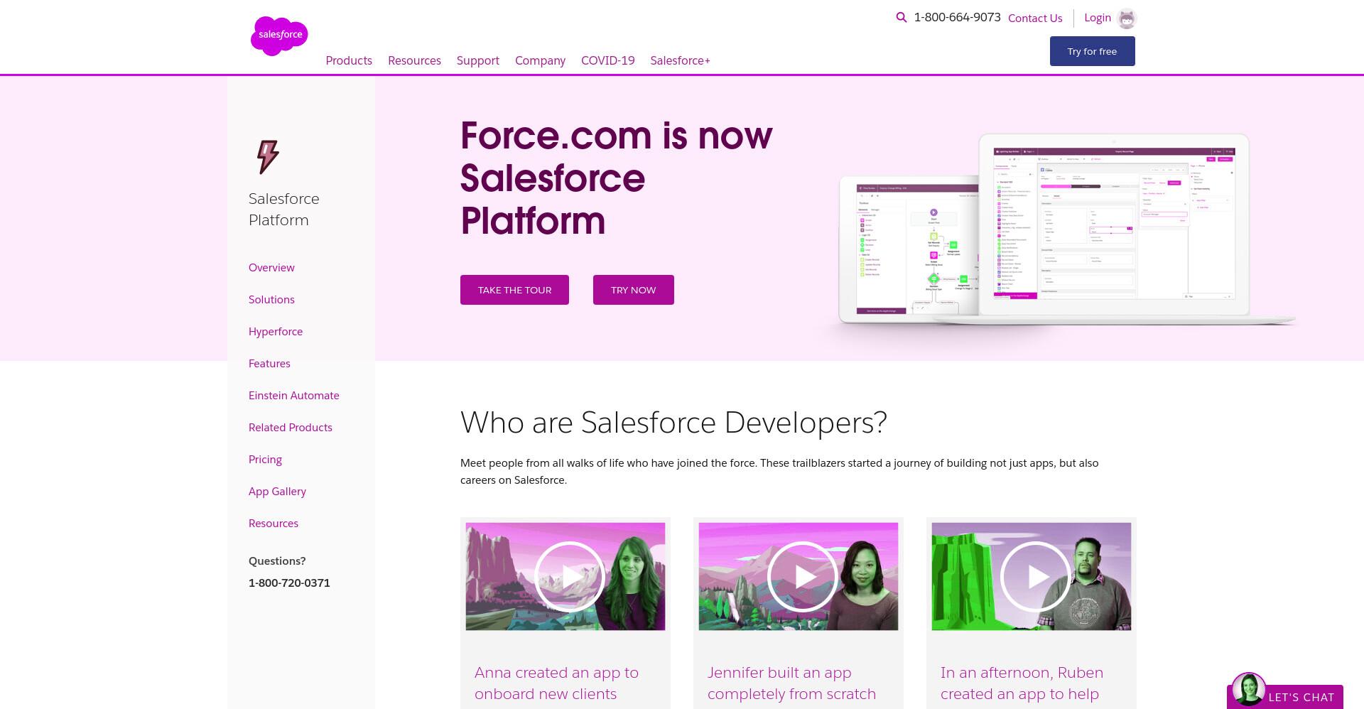This screenshot has width=1364, height=709.
Task: Go to the COVID-19 menu item
Action: tap(608, 60)
